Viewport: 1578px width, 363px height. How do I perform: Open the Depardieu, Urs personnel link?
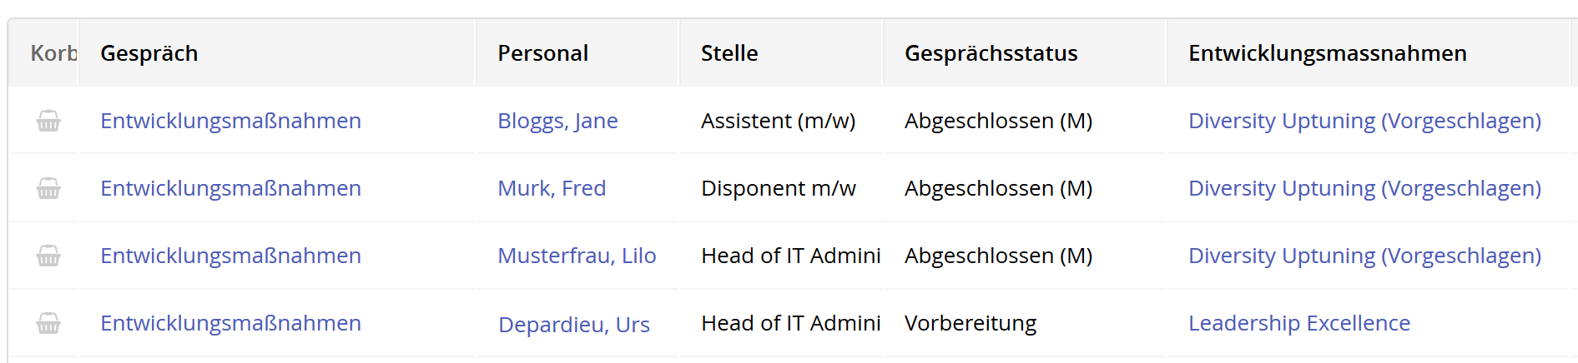574,325
